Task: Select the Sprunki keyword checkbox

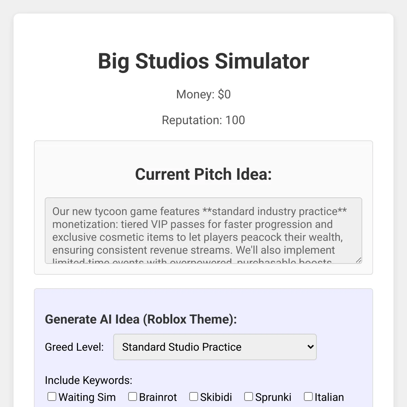Action: pyautogui.click(x=249, y=396)
